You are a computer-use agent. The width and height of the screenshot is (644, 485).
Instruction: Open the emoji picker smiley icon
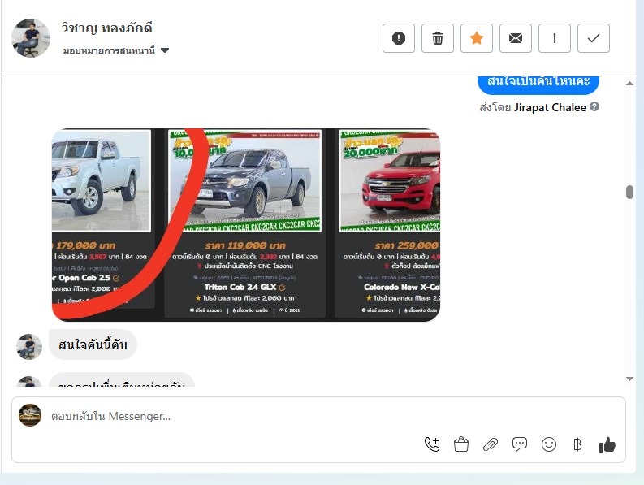point(549,444)
